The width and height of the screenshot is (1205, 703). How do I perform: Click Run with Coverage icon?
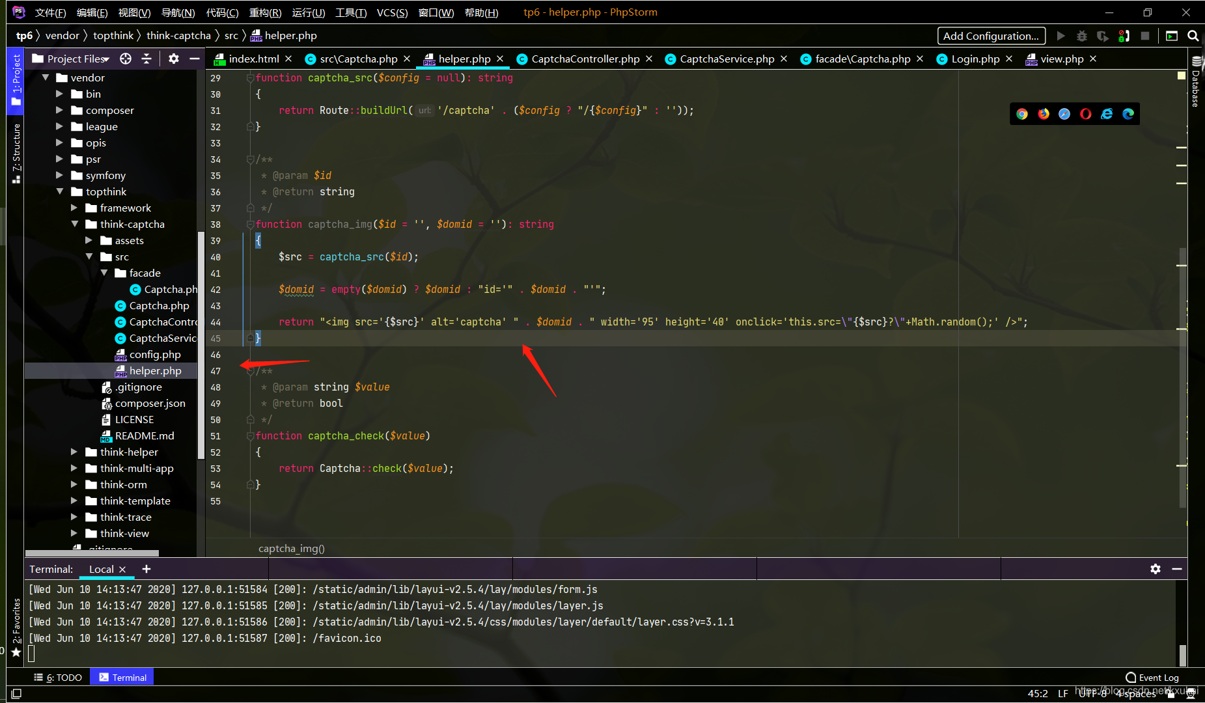[x=1103, y=36]
